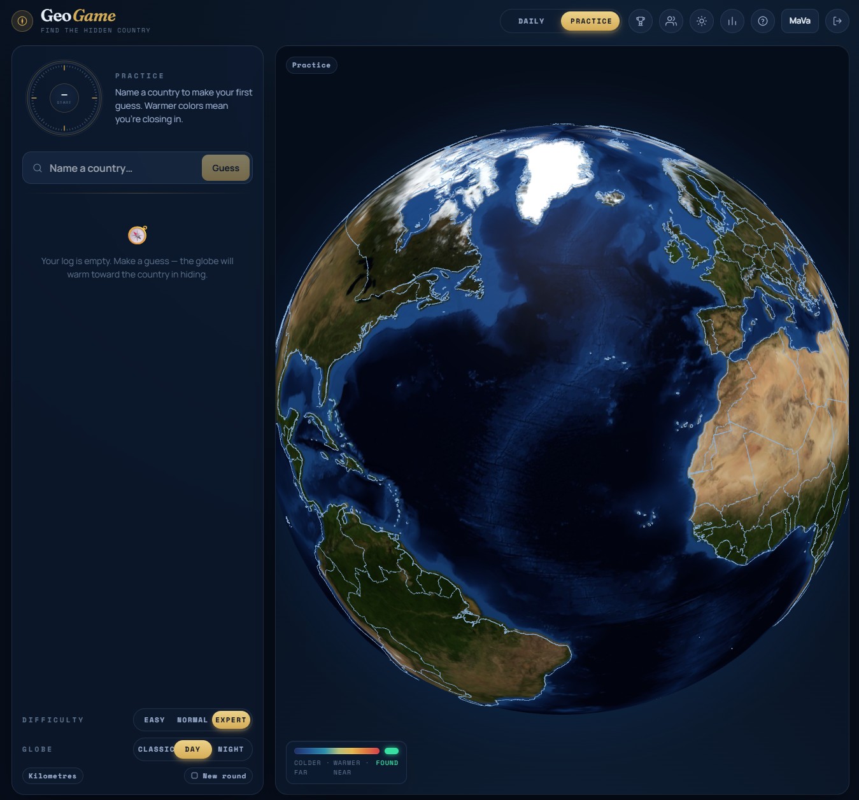Click the start dial timer

[x=64, y=98]
